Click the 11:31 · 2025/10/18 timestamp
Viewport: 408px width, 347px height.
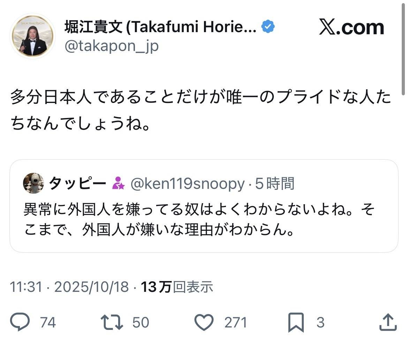coord(69,287)
